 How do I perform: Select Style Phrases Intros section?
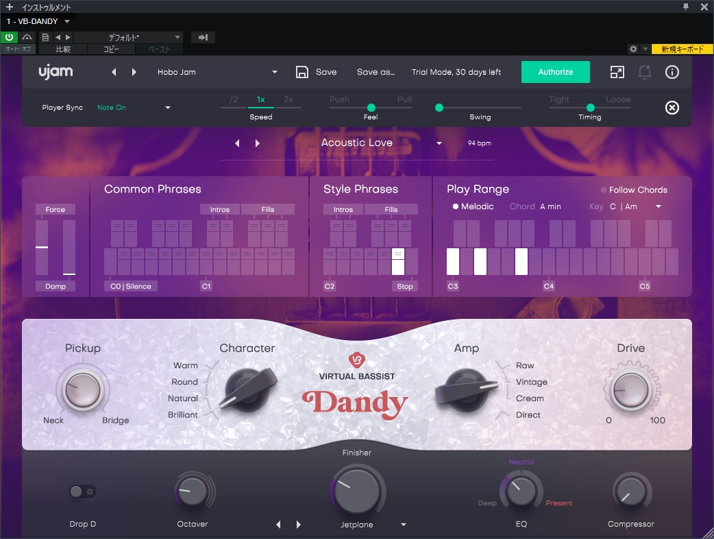click(x=343, y=210)
